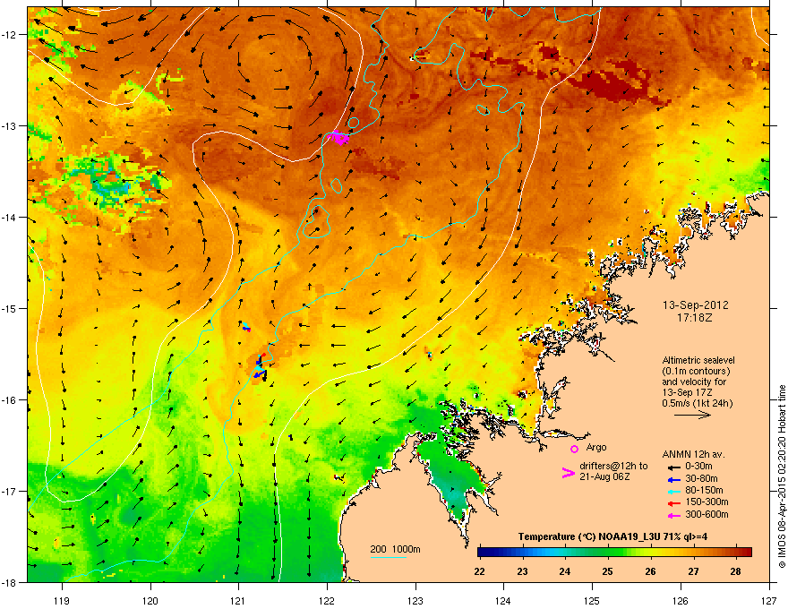The height and width of the screenshot is (609, 788).
Task: Click the small mooring marker near 121.1°E, -15.2
Action: coord(245,327)
